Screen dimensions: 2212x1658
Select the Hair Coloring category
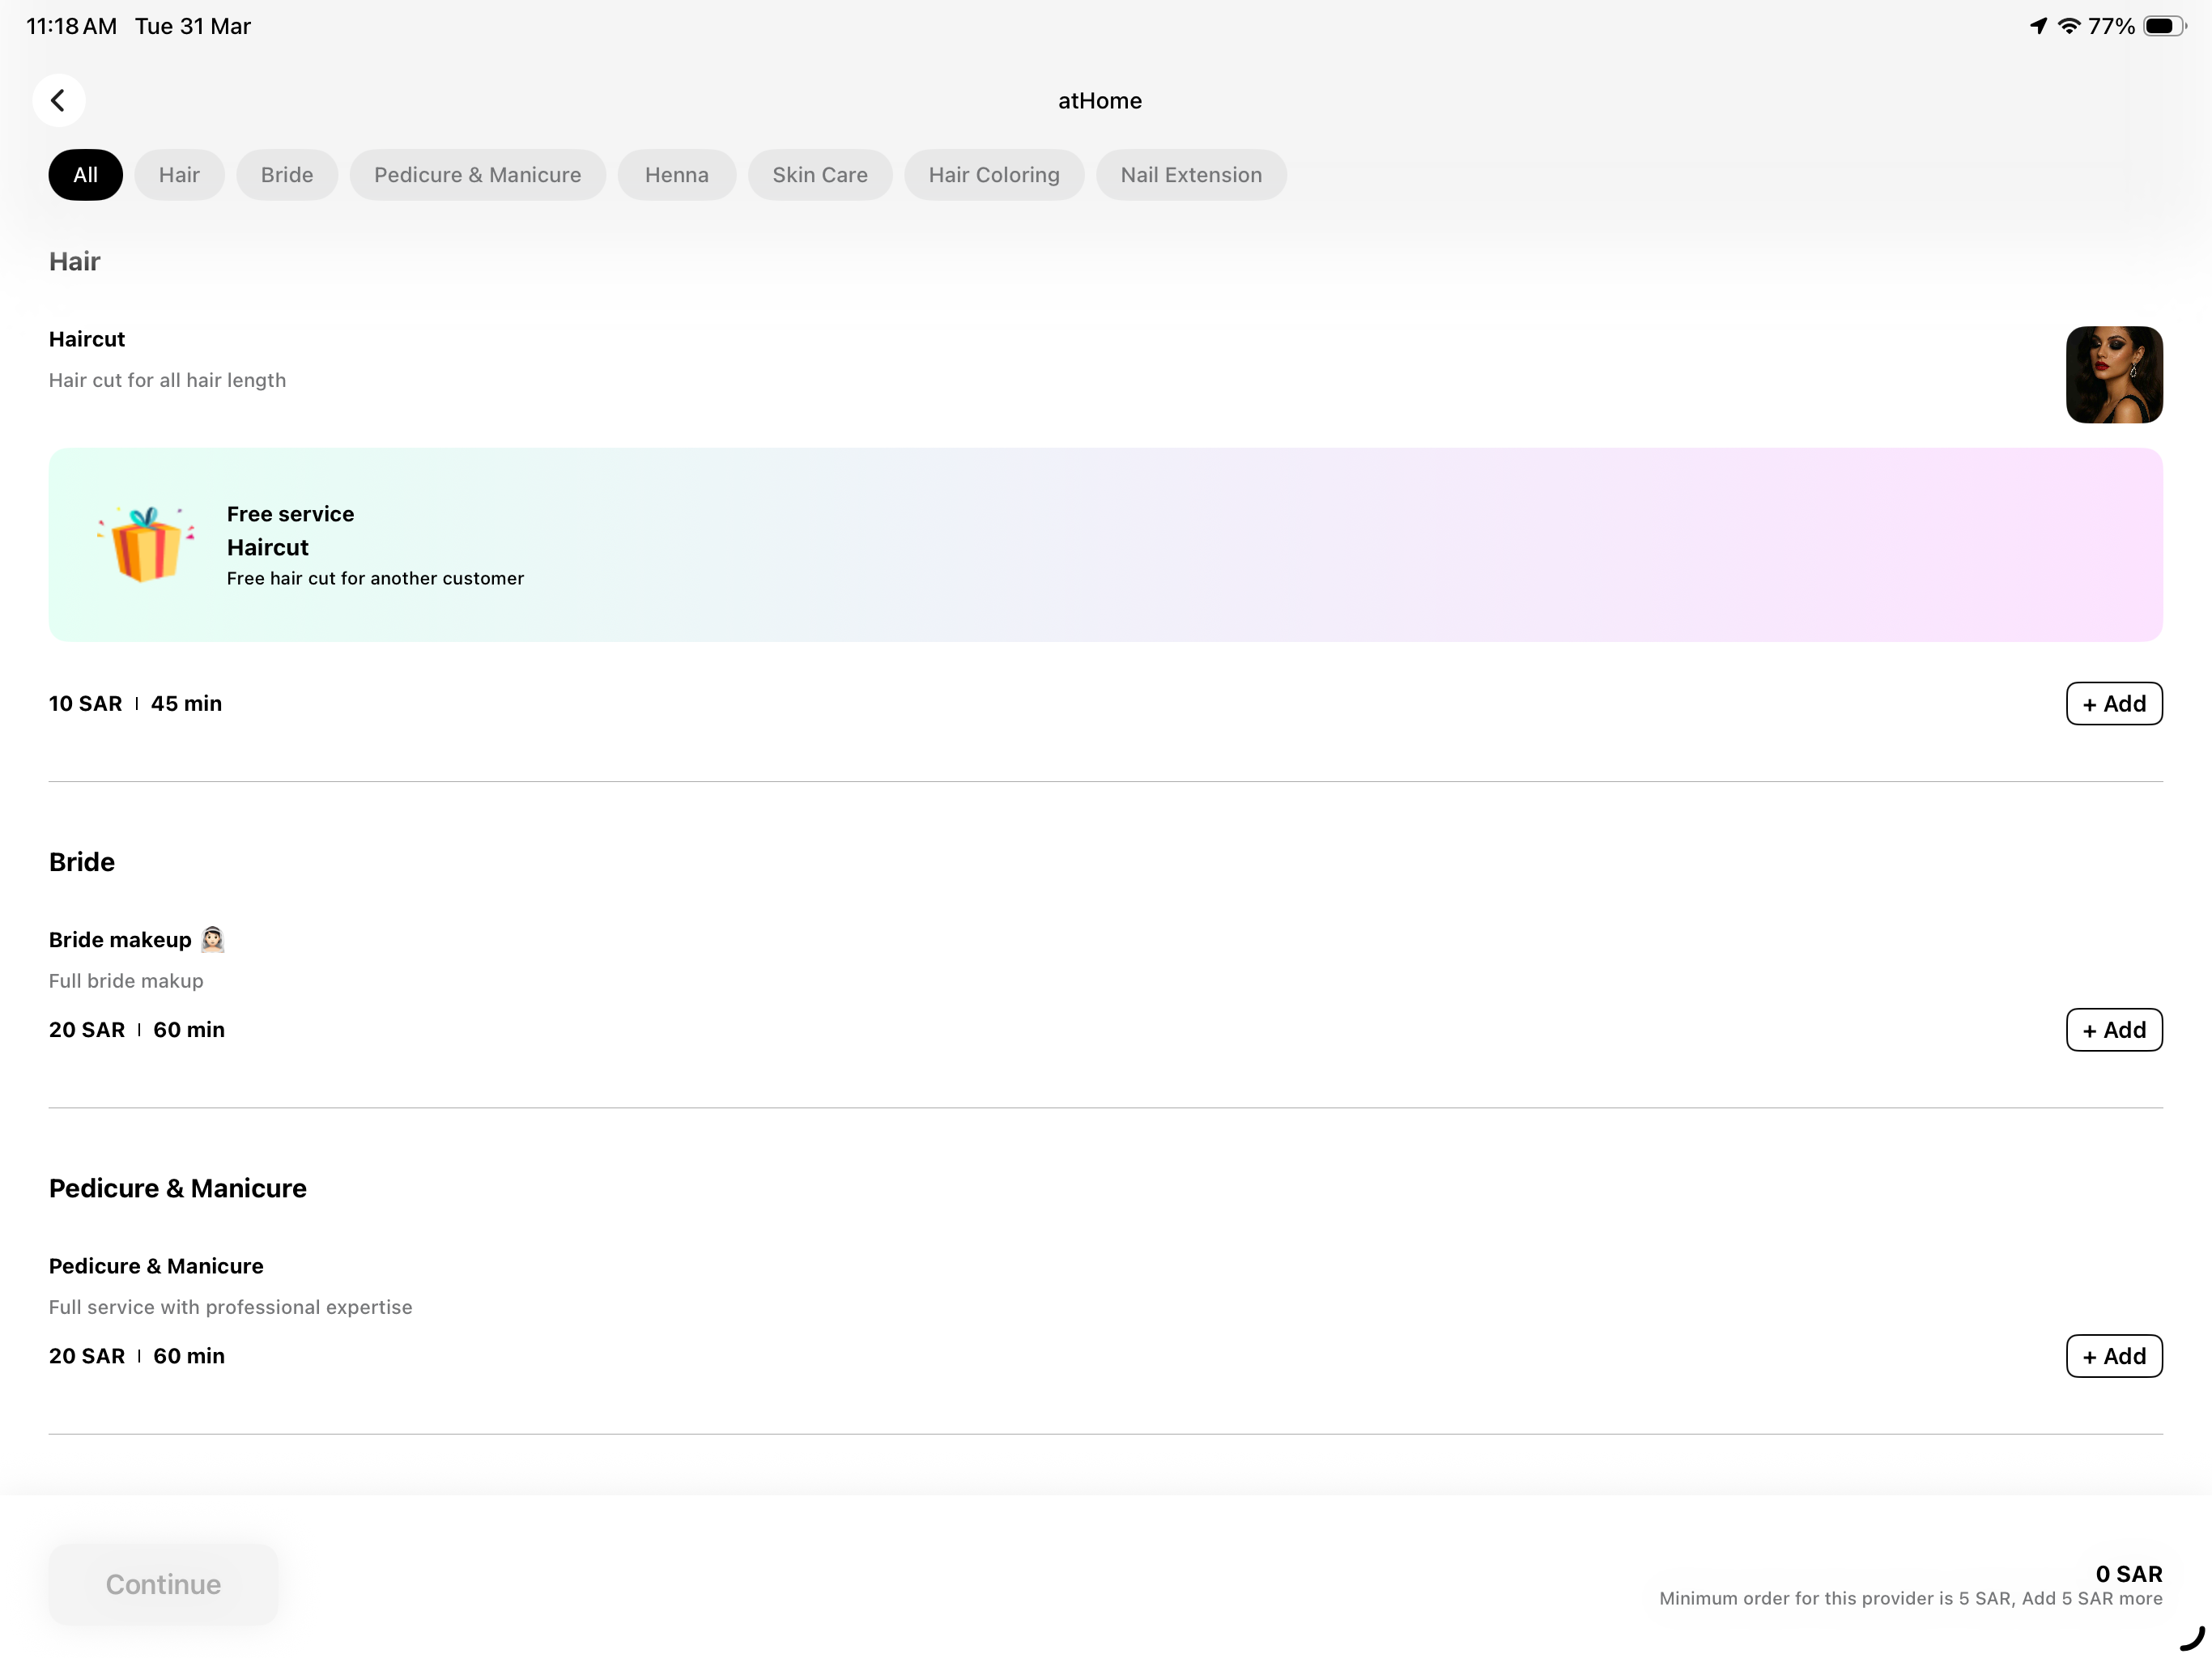coord(994,175)
